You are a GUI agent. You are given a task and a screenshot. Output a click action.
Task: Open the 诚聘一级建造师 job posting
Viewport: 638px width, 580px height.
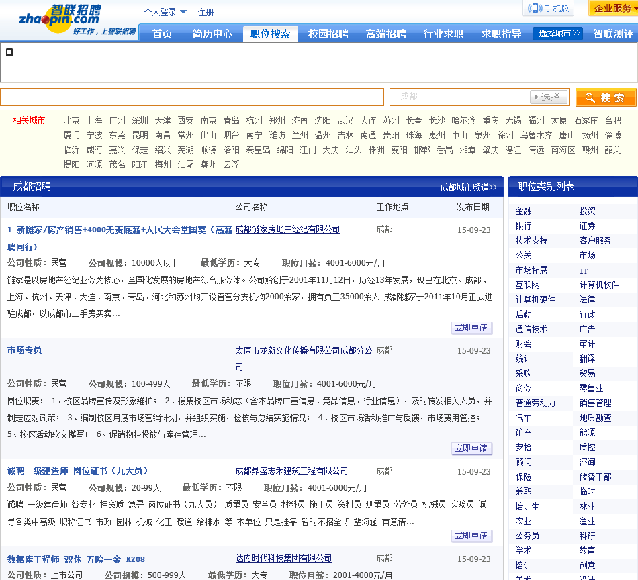[77, 471]
